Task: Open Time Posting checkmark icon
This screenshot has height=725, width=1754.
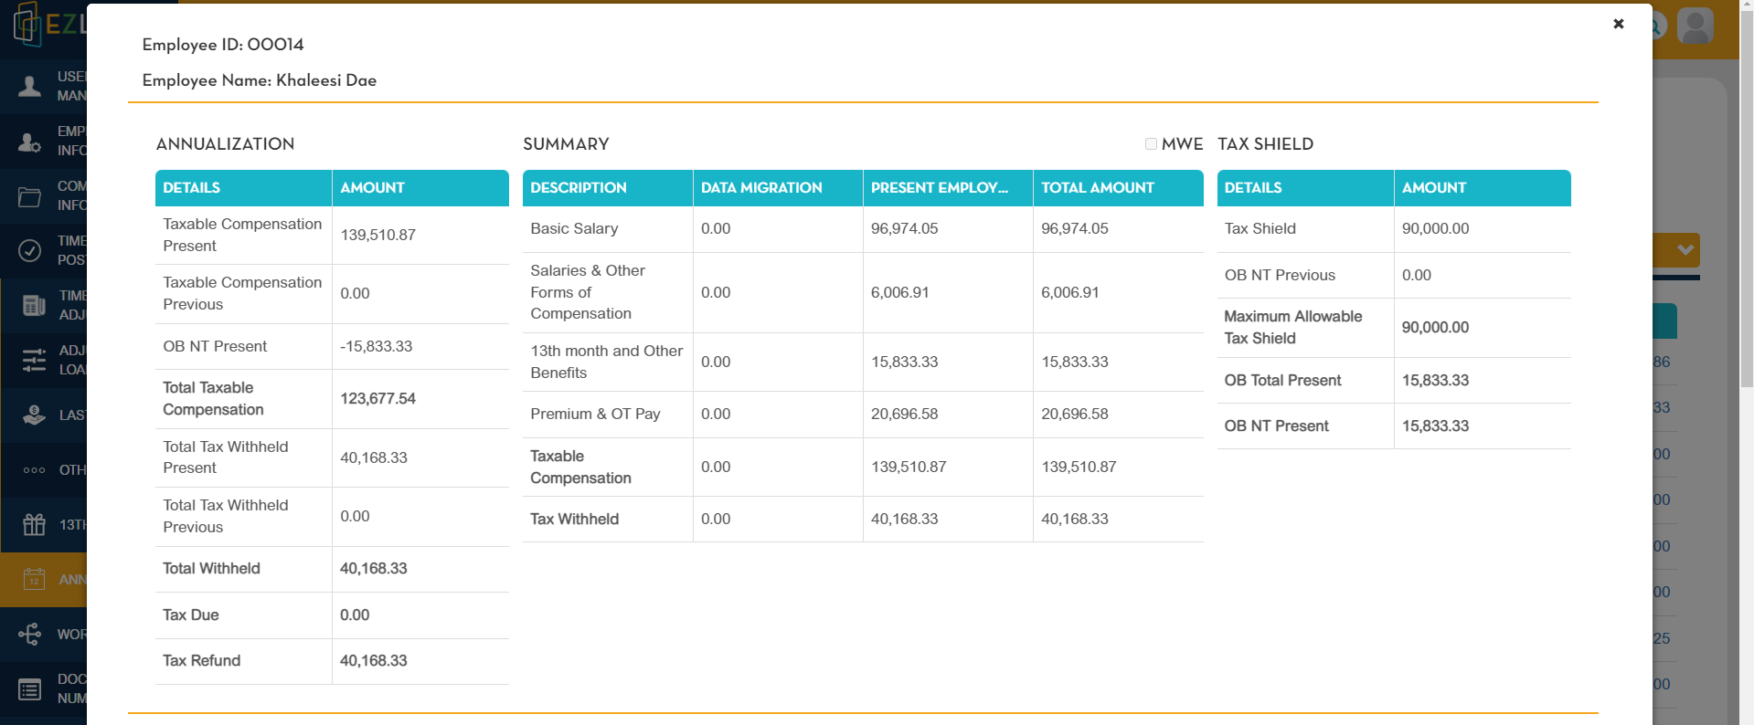Action: coord(30,250)
